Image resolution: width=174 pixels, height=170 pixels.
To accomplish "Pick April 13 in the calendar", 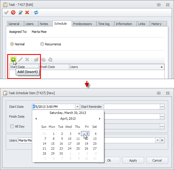I will coord(95,139).
